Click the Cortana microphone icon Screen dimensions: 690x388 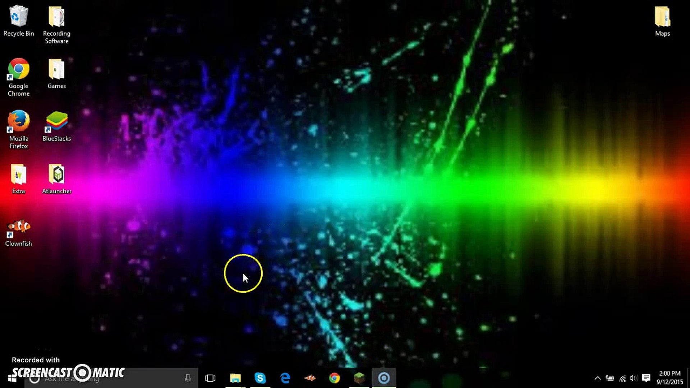[x=188, y=378]
